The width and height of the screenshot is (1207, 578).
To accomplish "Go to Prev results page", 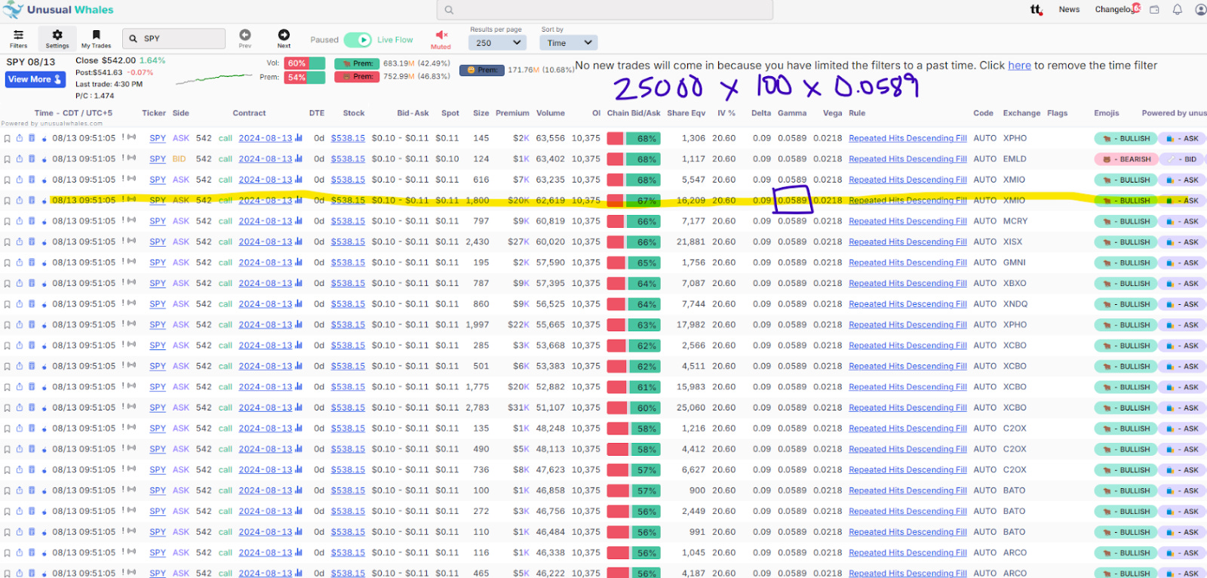I will coord(245,38).
